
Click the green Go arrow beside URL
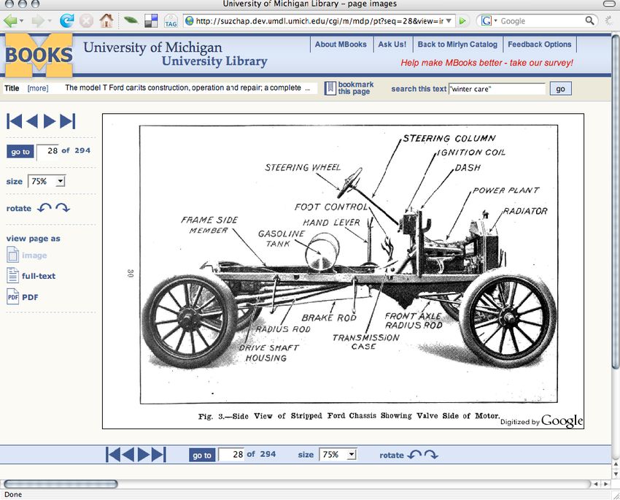pos(462,20)
